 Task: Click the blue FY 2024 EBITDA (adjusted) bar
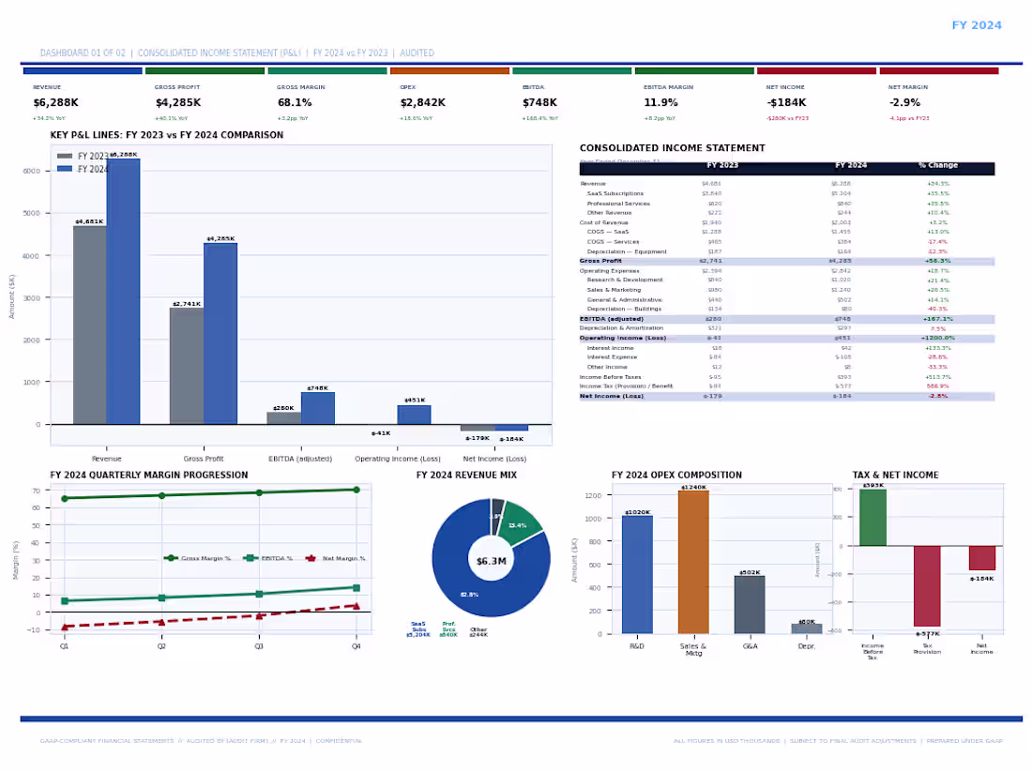(x=318, y=409)
